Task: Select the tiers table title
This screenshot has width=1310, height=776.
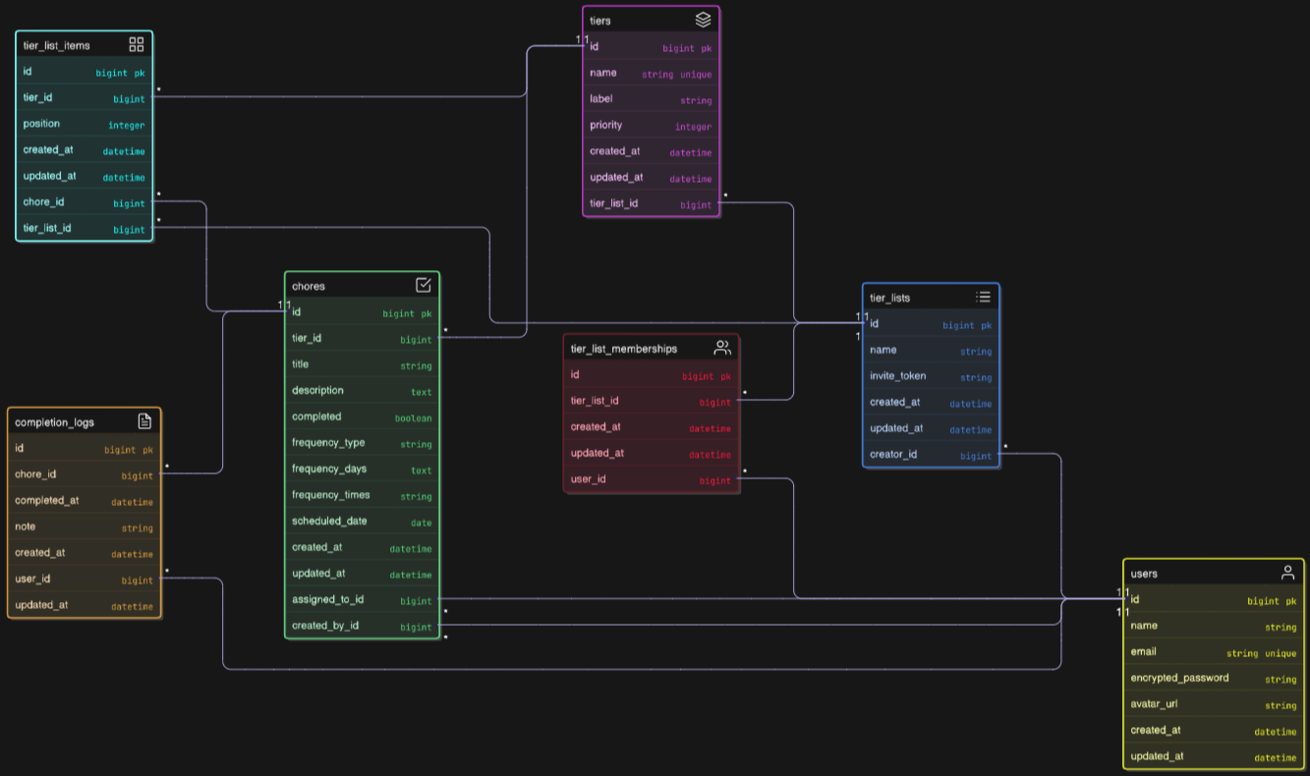Action: tap(600, 21)
